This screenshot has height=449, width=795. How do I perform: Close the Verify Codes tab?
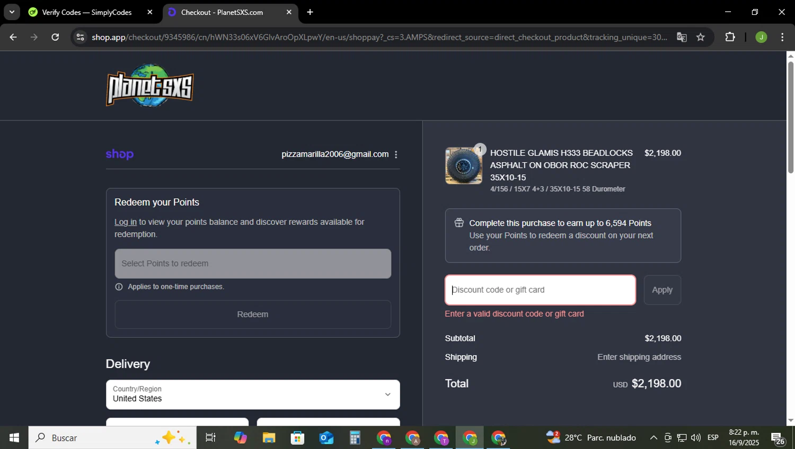(x=150, y=12)
